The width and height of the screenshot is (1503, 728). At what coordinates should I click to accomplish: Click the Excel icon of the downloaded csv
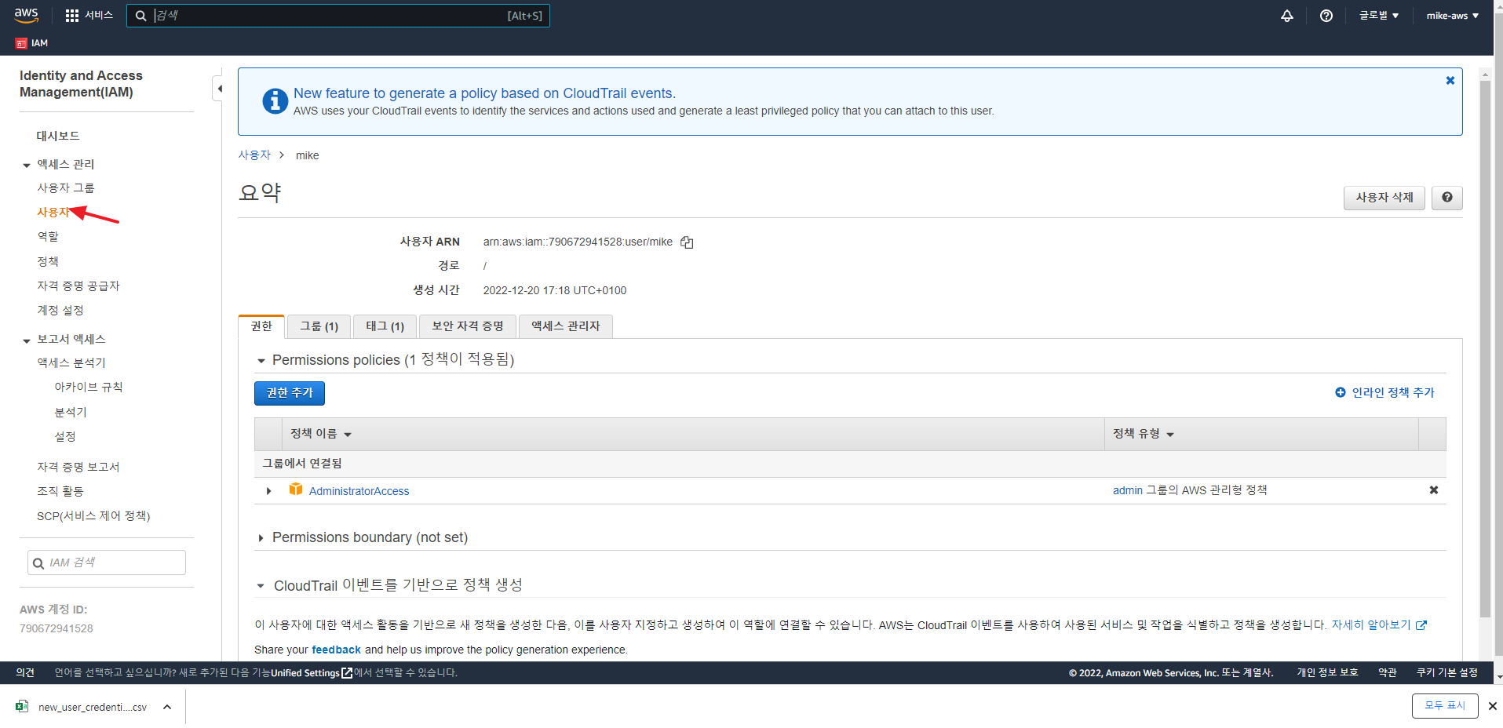(x=22, y=706)
